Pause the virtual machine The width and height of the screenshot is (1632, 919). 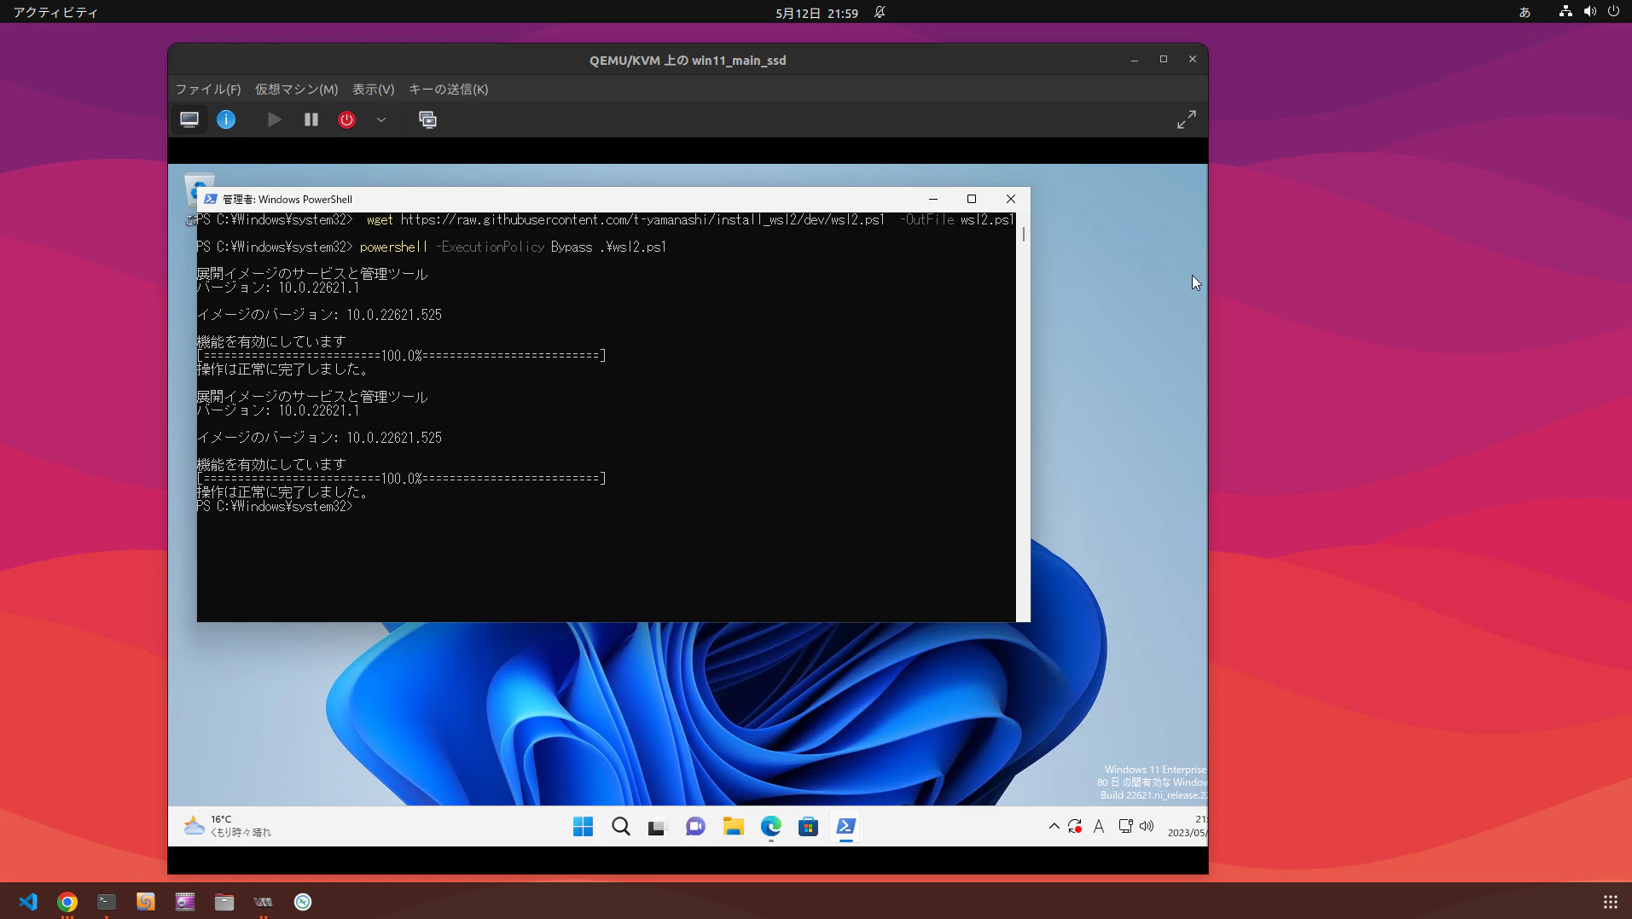pos(311,119)
